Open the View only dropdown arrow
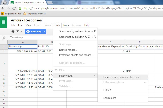The width and height of the screenshot is (163, 108). tap(45, 32)
